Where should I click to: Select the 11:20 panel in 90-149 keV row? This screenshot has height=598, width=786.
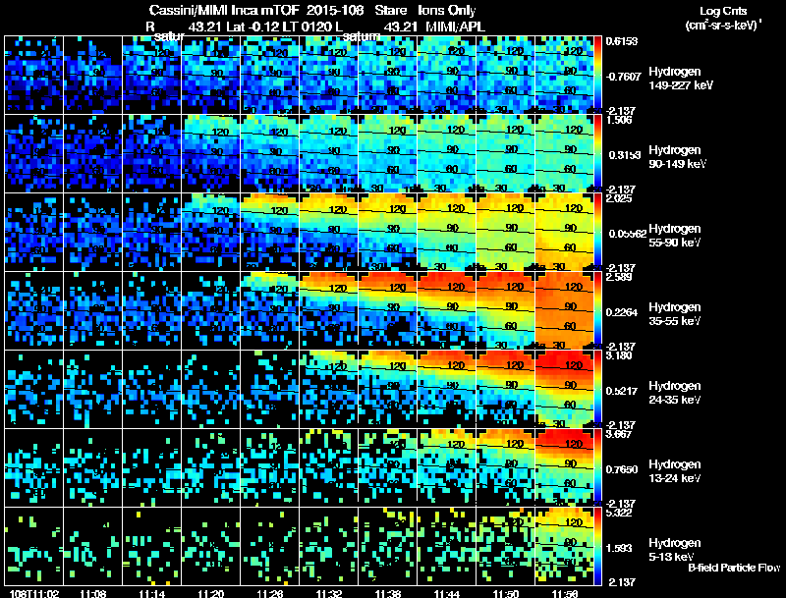coord(210,153)
